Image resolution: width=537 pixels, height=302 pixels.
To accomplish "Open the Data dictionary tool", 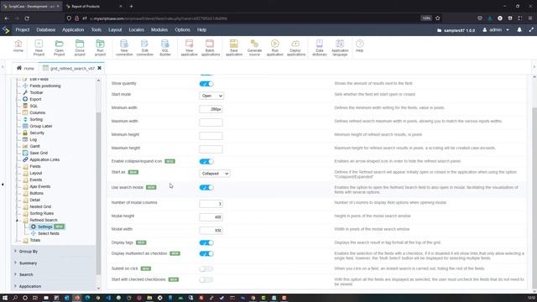I will (320, 48).
